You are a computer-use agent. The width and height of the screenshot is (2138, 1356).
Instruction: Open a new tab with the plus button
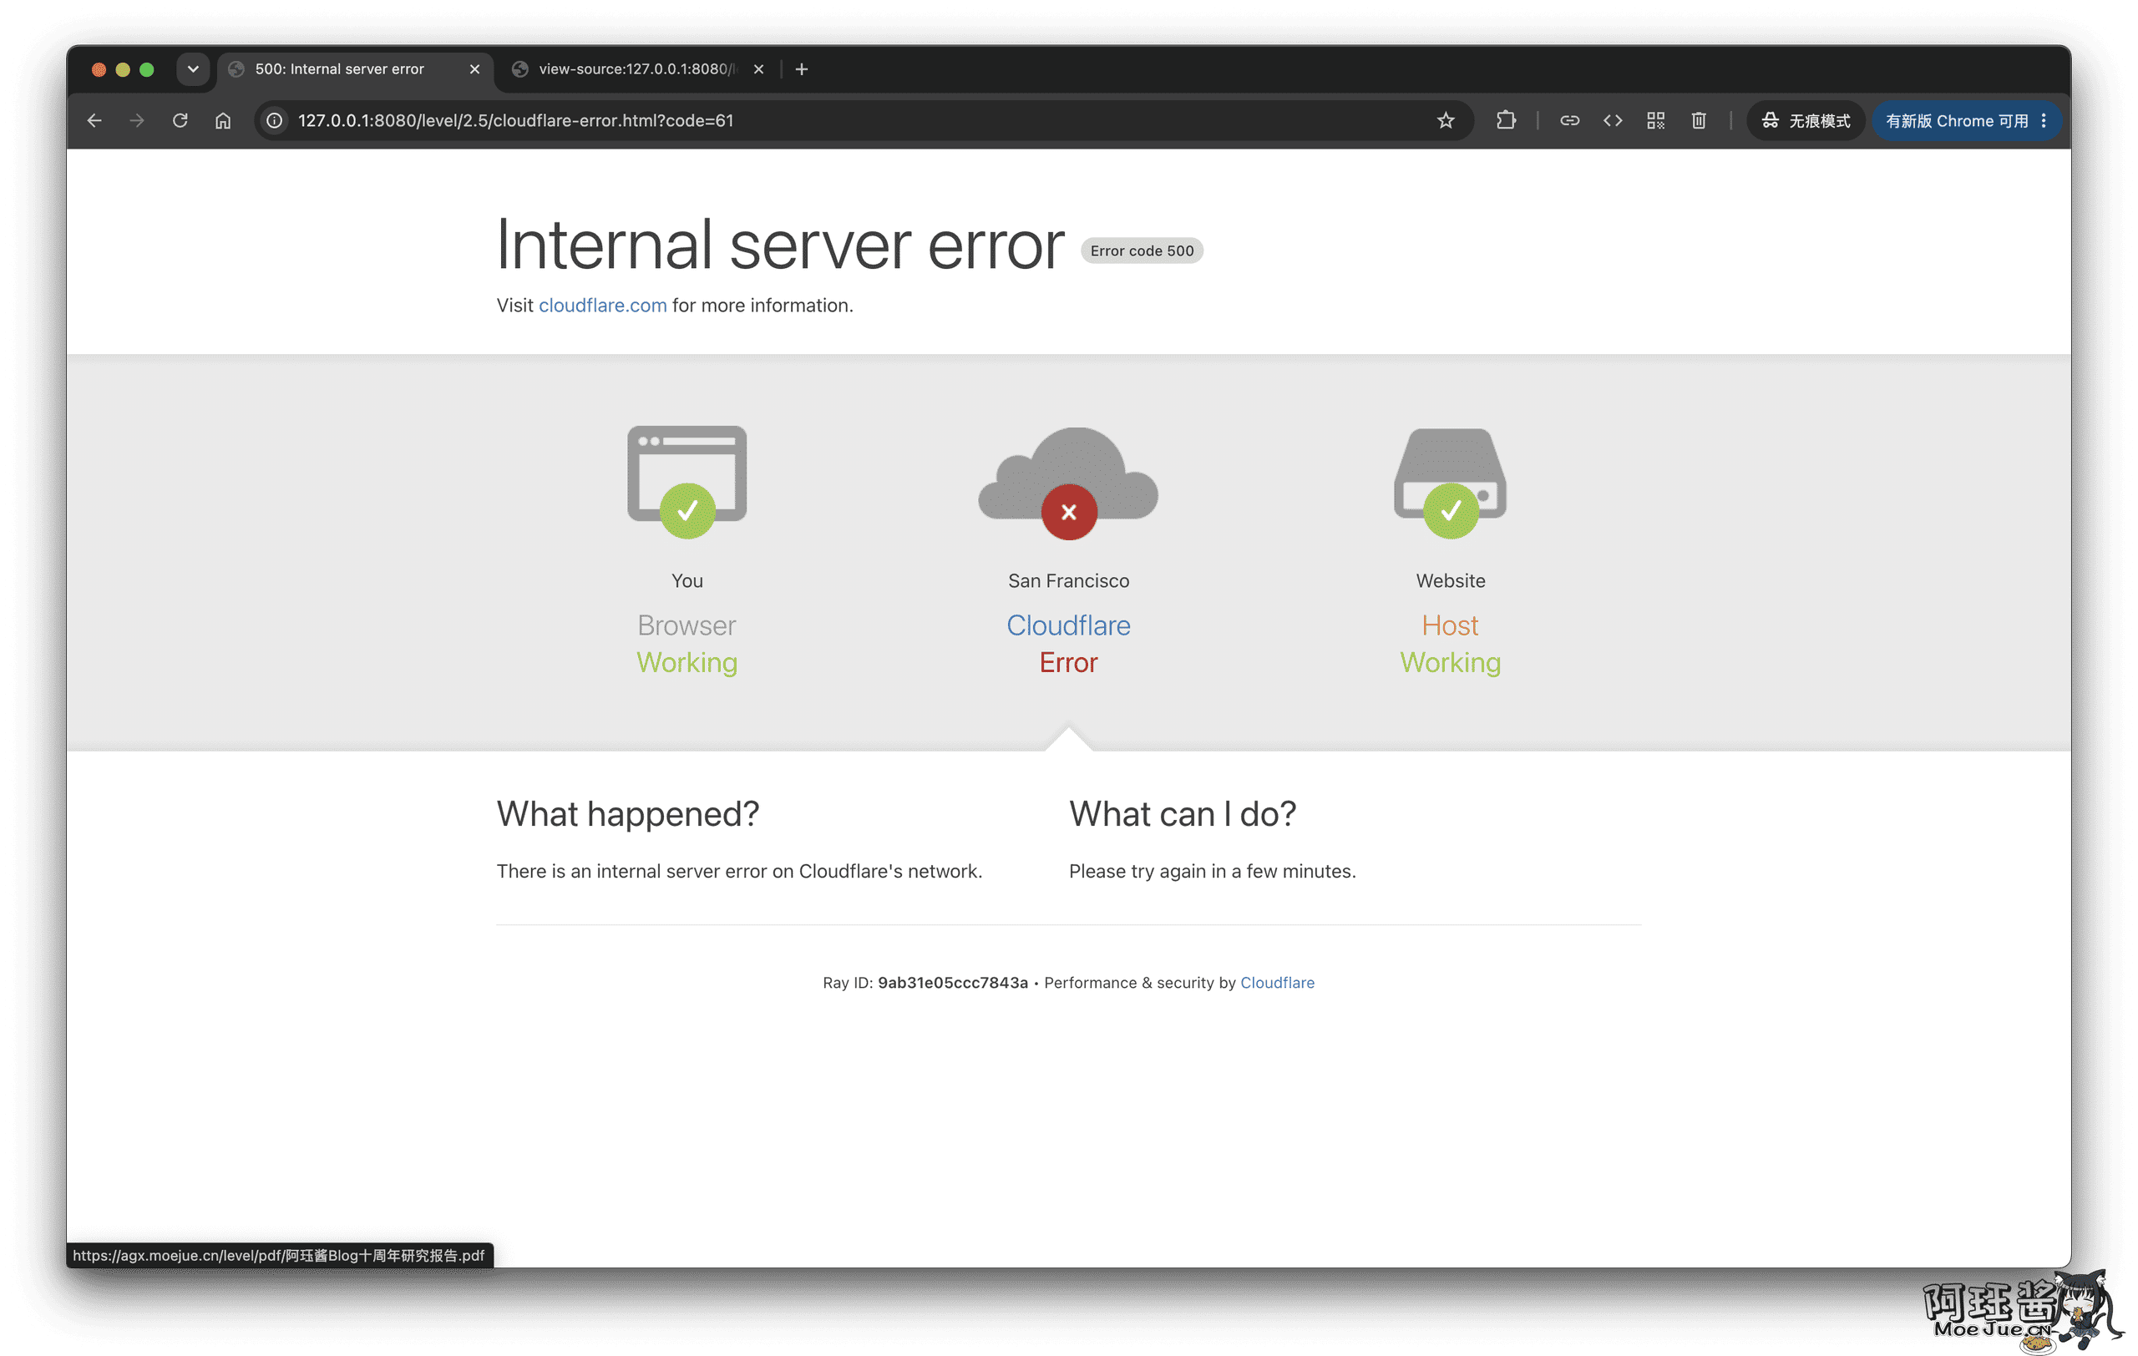(x=802, y=69)
